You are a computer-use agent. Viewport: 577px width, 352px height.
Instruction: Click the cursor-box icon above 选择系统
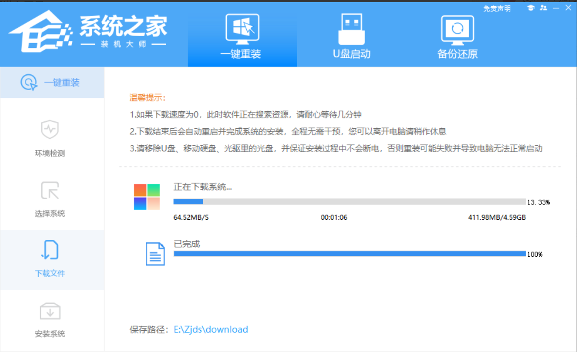tap(50, 191)
